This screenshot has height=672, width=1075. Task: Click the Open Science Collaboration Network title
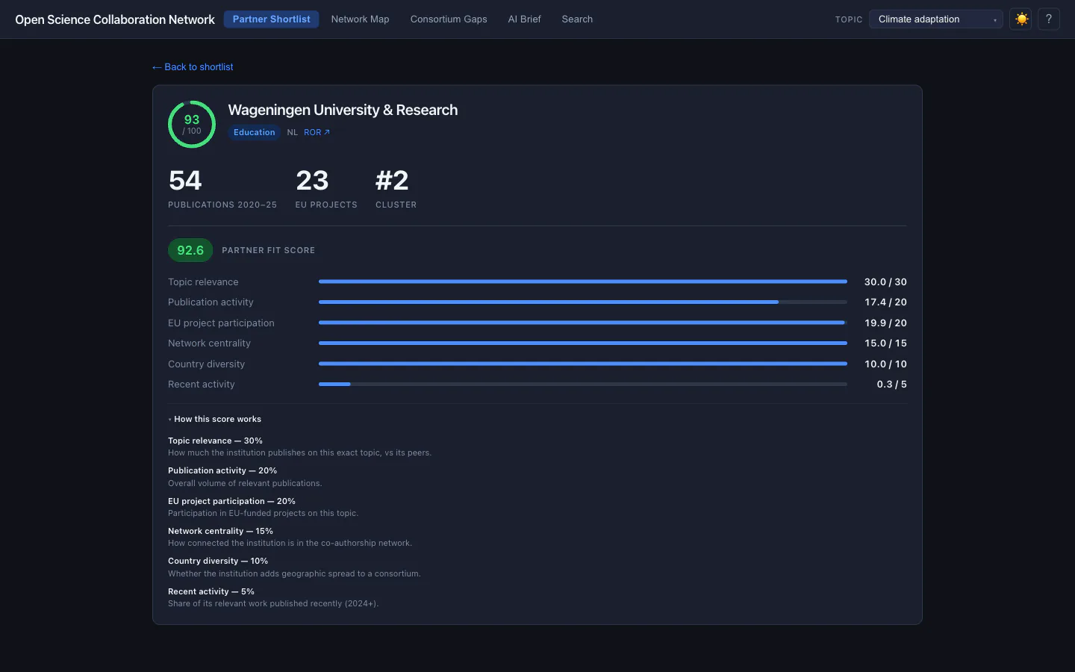pos(115,19)
